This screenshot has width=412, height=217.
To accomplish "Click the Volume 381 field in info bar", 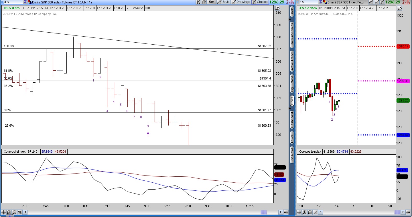I will click(x=142, y=8).
